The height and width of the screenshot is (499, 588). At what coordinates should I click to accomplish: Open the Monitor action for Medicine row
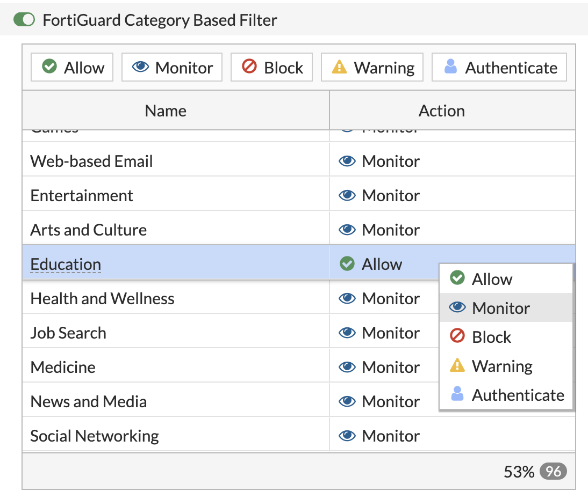click(382, 367)
